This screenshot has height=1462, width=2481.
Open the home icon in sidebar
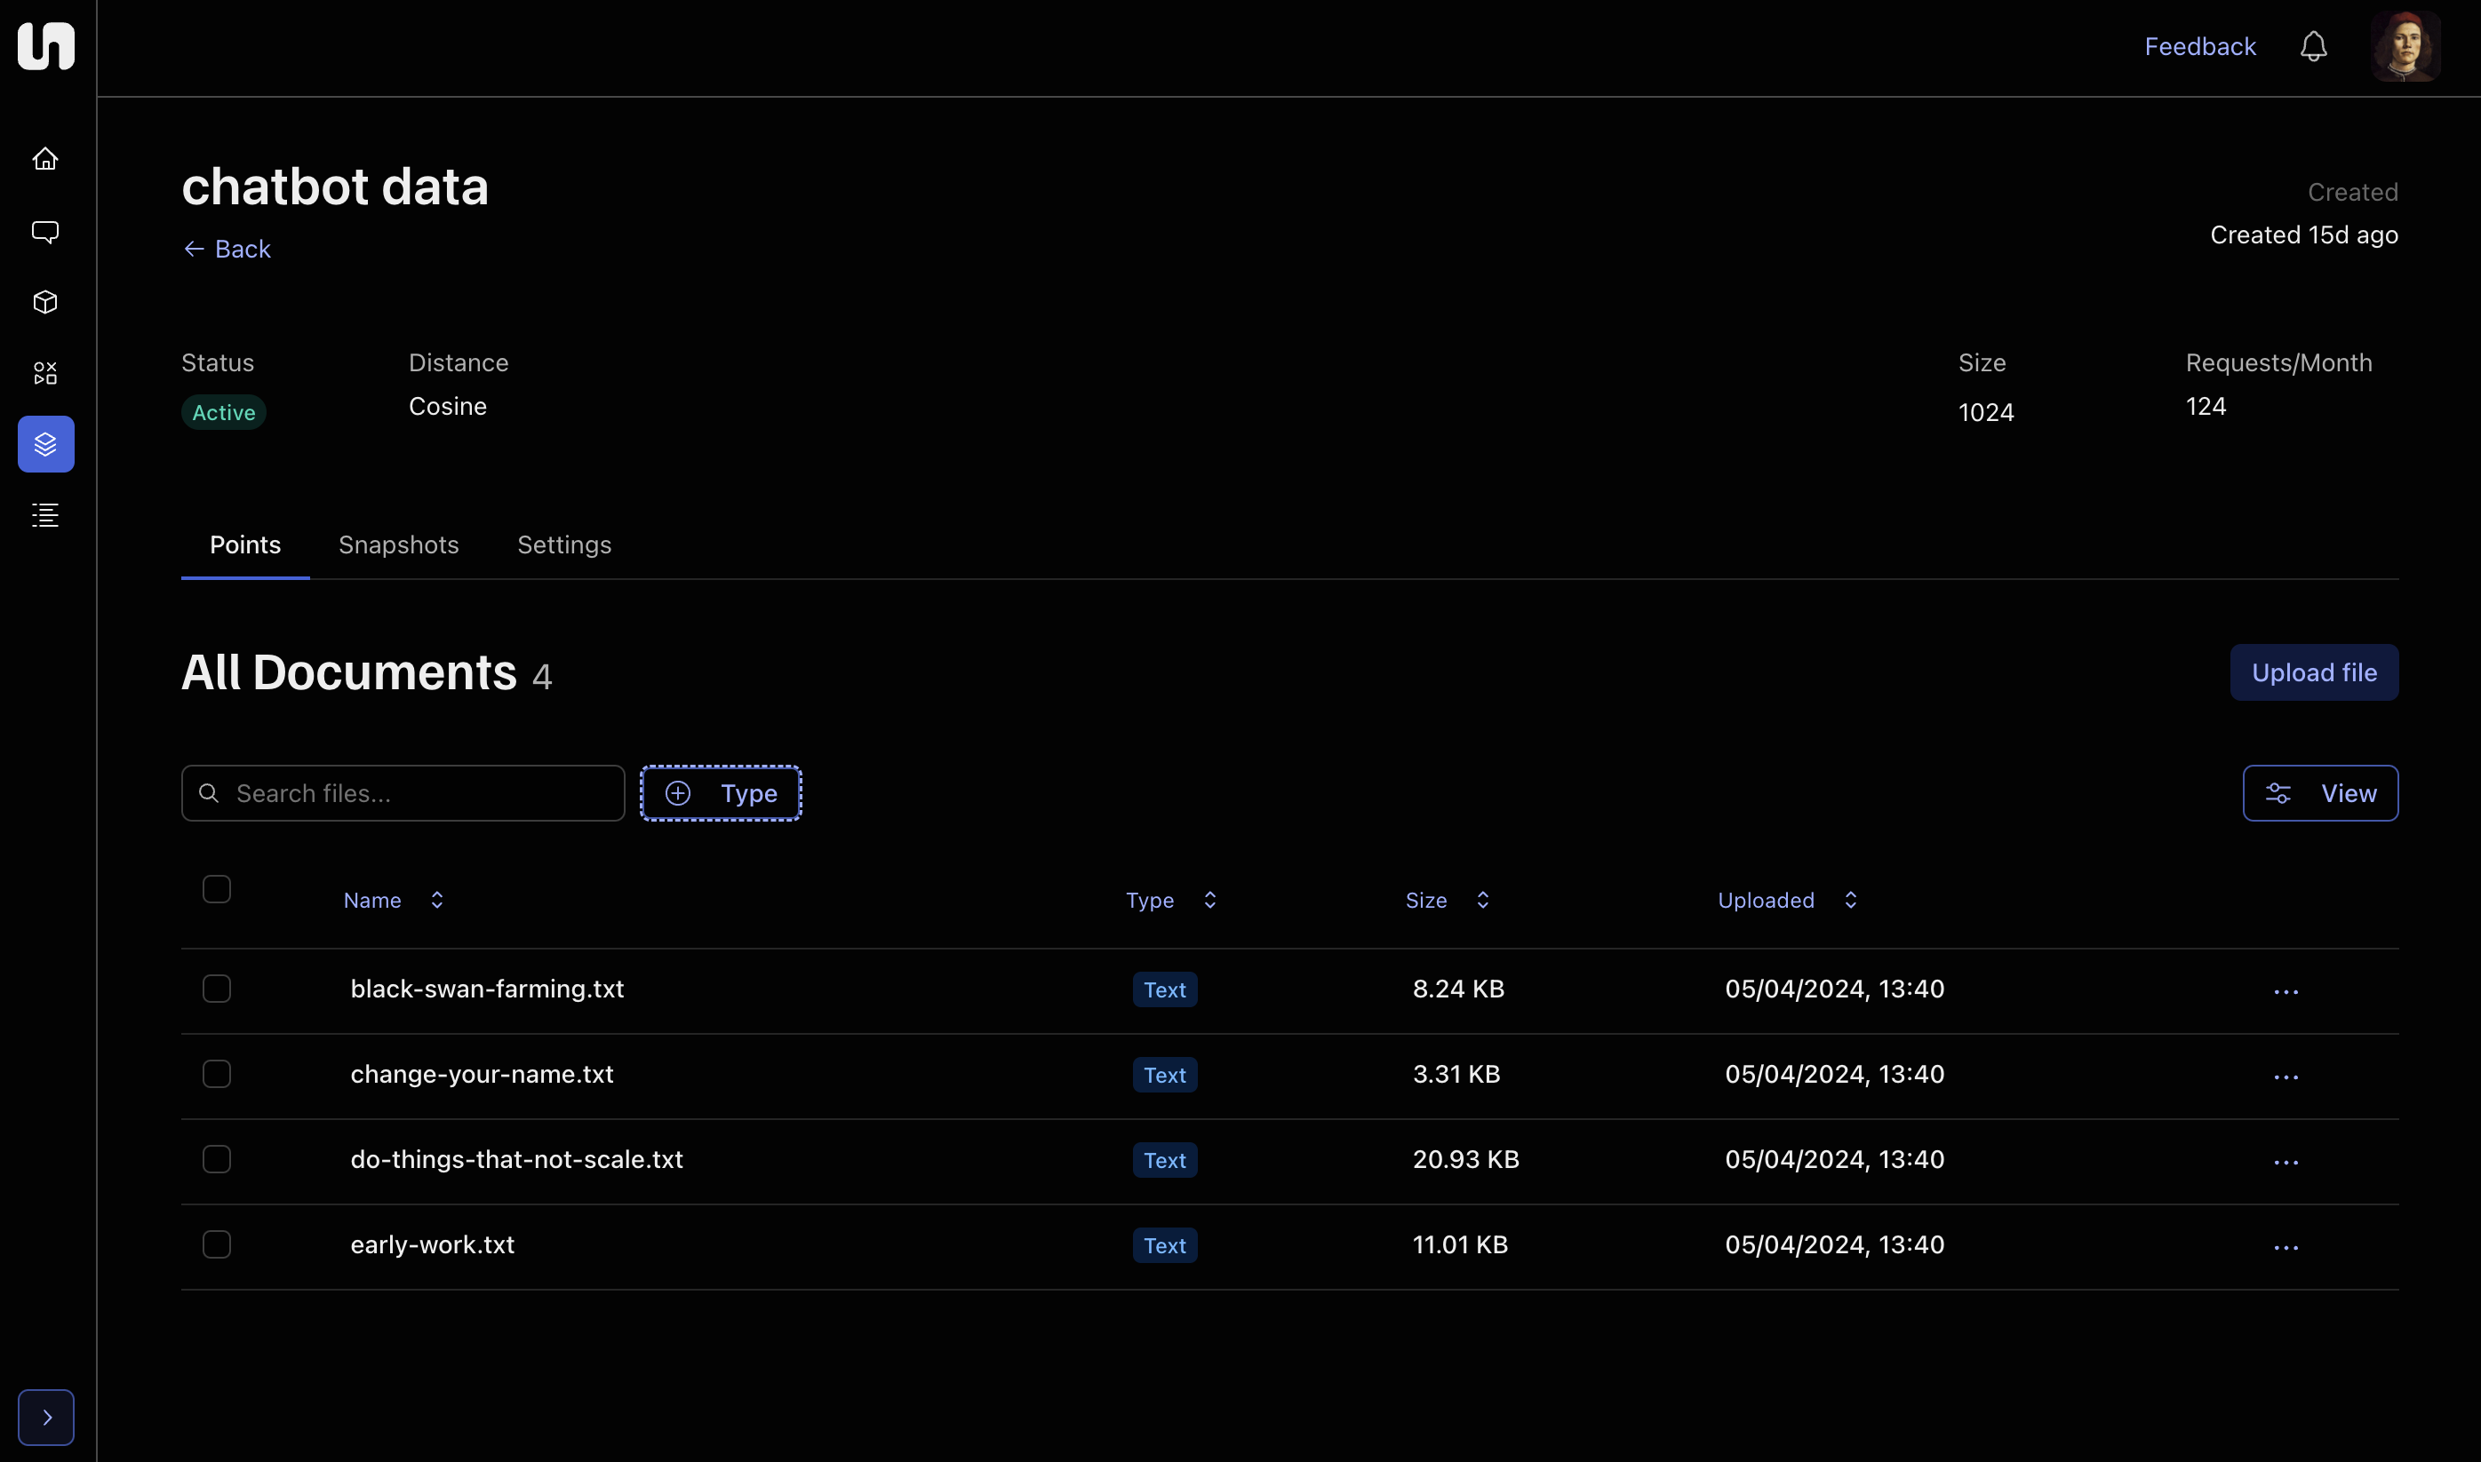(45, 159)
